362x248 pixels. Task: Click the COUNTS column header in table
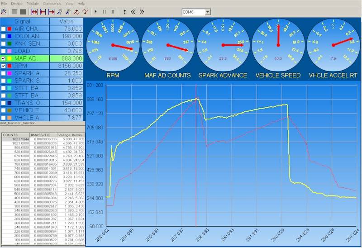pyautogui.click(x=10, y=134)
